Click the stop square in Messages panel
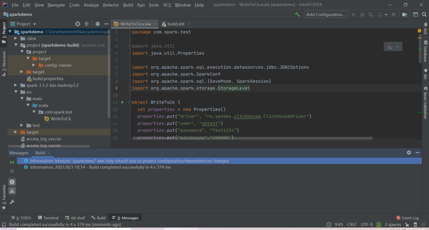 12,171
